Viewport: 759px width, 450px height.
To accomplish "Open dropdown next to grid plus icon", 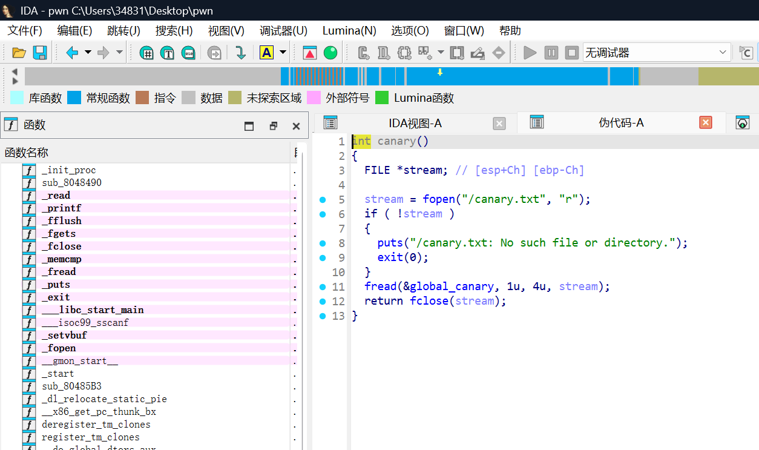I will [x=440, y=53].
